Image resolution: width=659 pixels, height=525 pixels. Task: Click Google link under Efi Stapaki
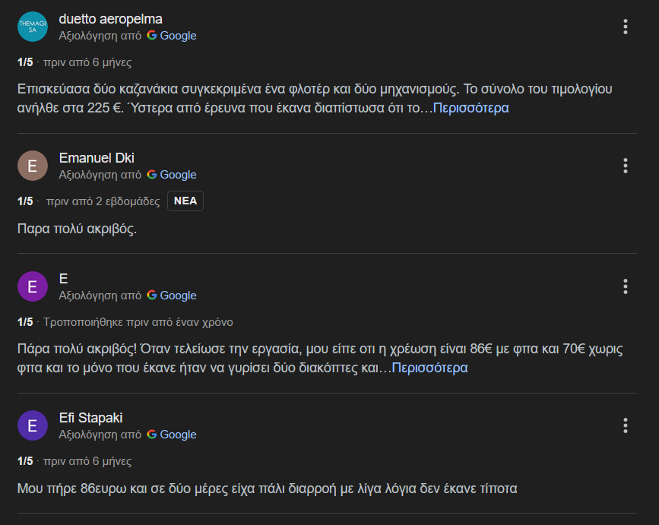pyautogui.click(x=178, y=435)
